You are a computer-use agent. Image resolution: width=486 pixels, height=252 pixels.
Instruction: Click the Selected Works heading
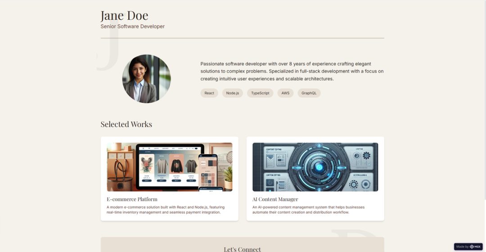click(126, 124)
